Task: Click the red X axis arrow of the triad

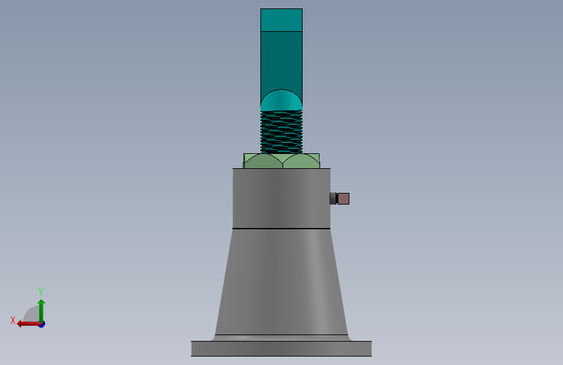Action: (x=29, y=324)
